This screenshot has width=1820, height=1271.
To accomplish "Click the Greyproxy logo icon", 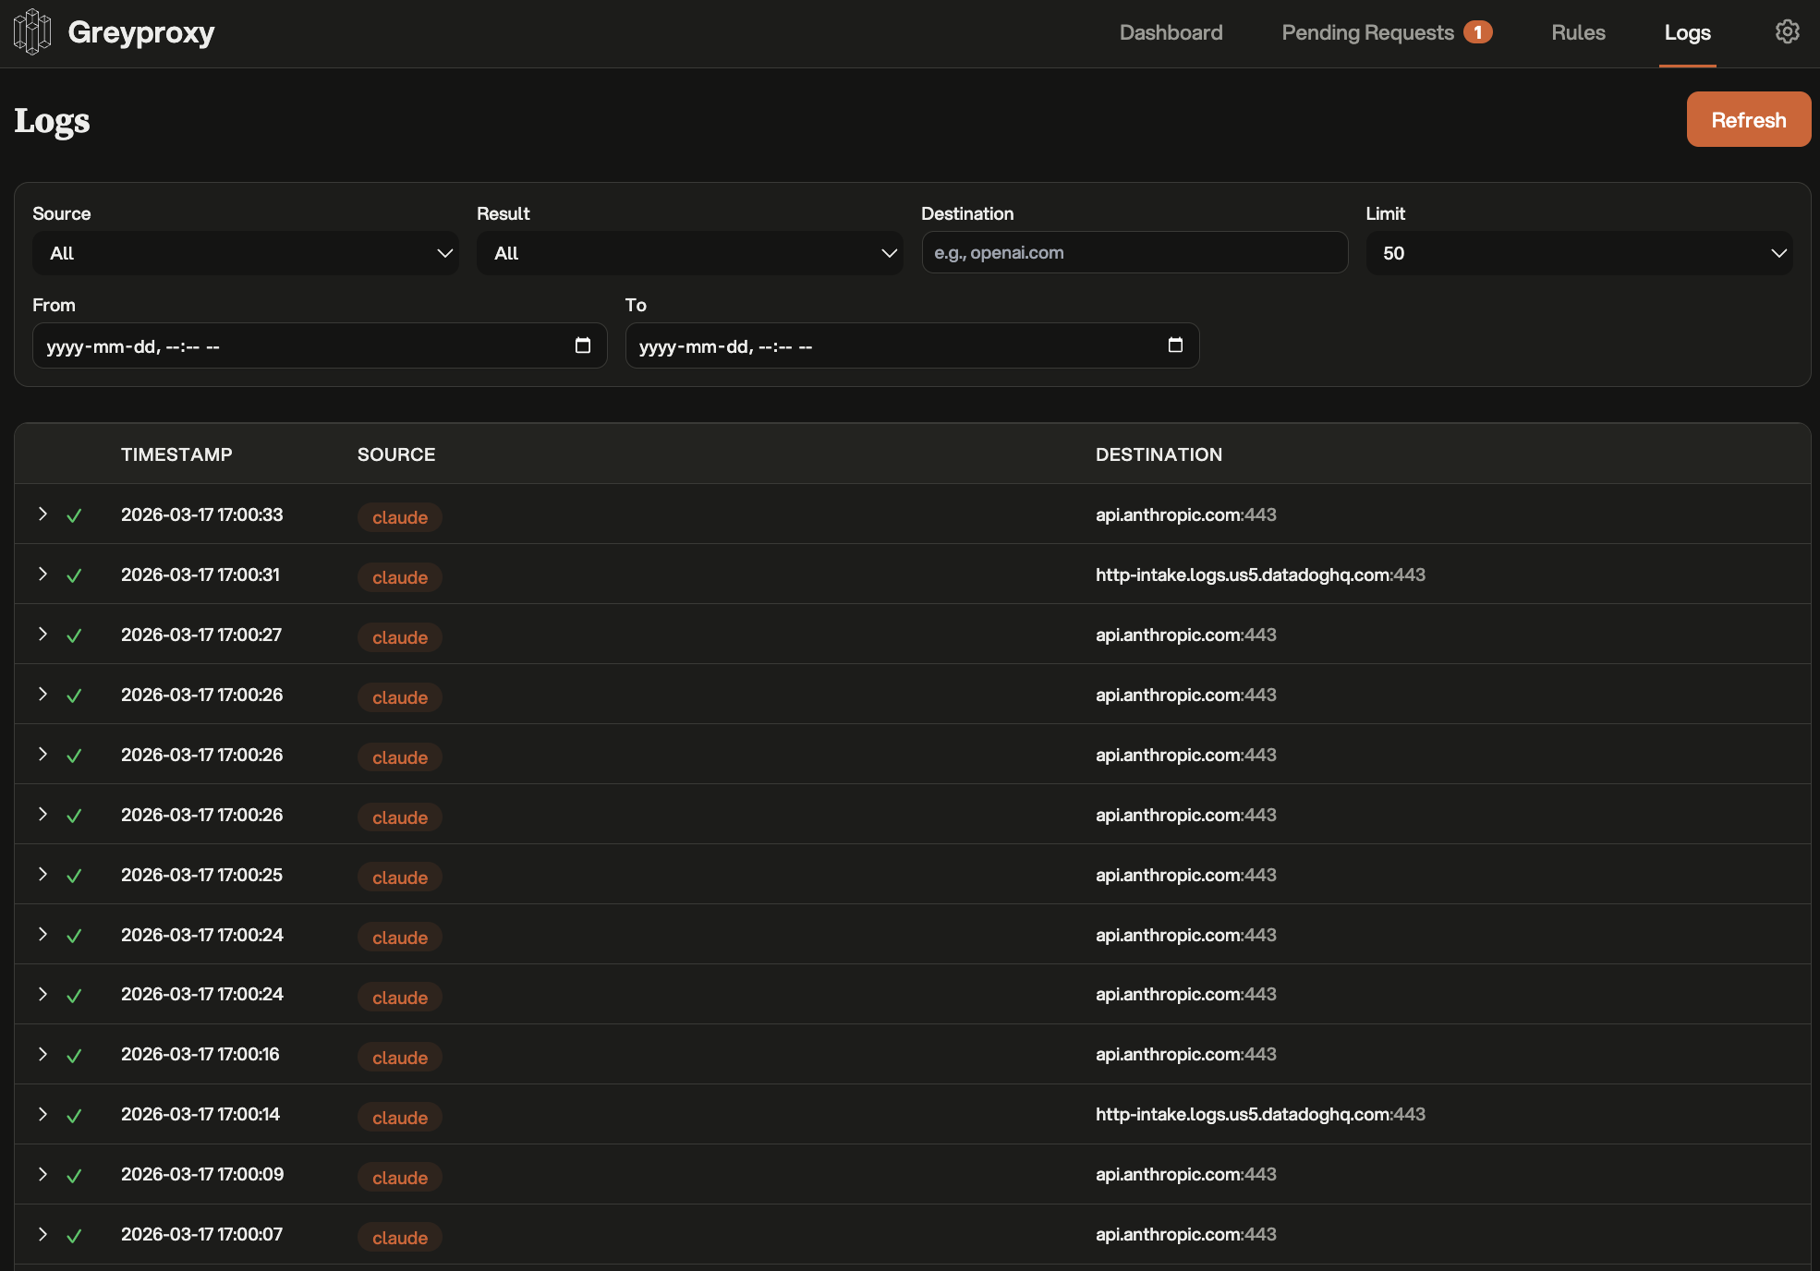I will click(x=32, y=32).
